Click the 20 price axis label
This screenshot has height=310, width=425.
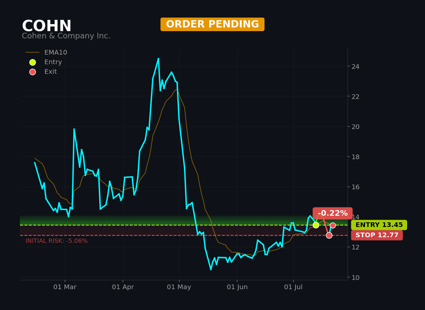355,127
